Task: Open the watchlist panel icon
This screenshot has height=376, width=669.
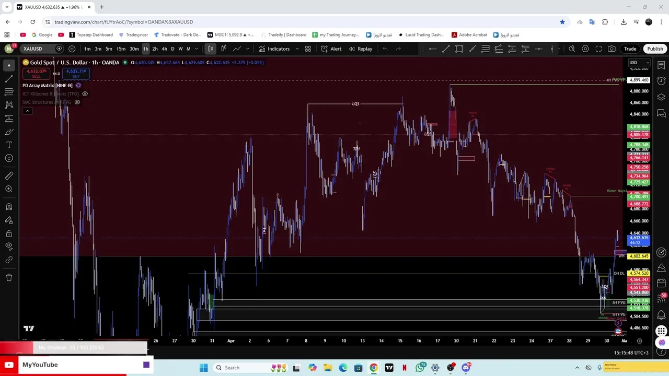Action: [661, 65]
